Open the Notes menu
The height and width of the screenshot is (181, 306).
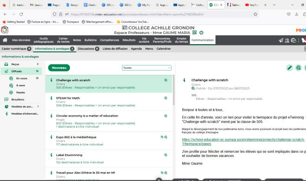[x=77, y=40]
